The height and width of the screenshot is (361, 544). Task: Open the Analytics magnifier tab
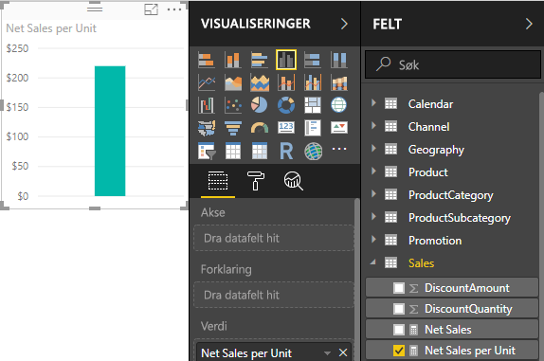click(x=293, y=180)
